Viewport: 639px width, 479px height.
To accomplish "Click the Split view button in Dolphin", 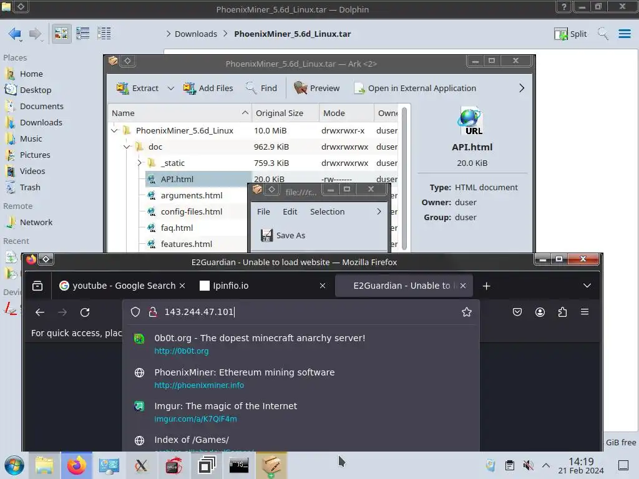I will (x=570, y=34).
